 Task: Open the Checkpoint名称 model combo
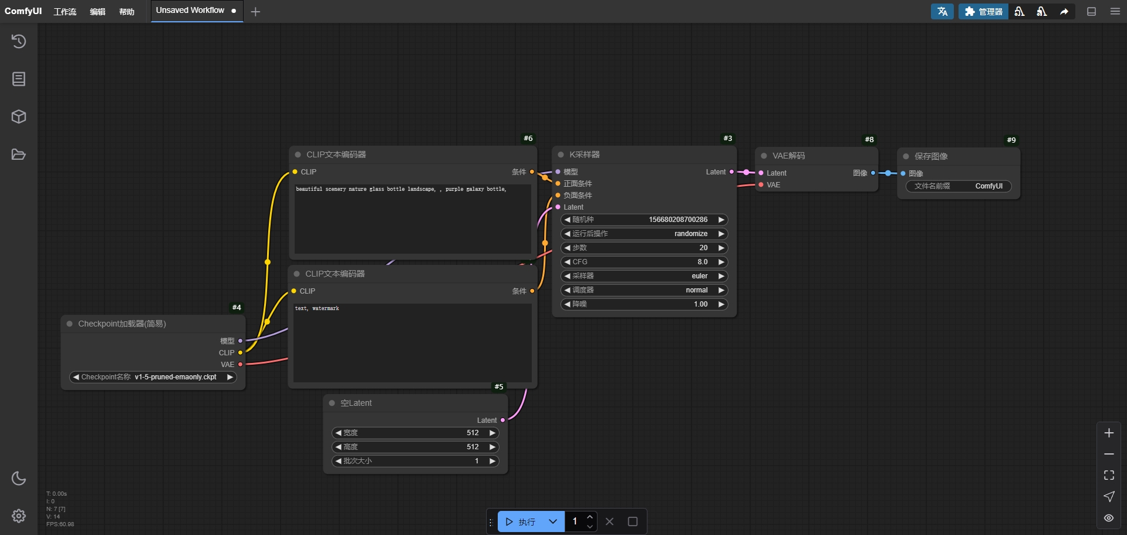click(153, 377)
